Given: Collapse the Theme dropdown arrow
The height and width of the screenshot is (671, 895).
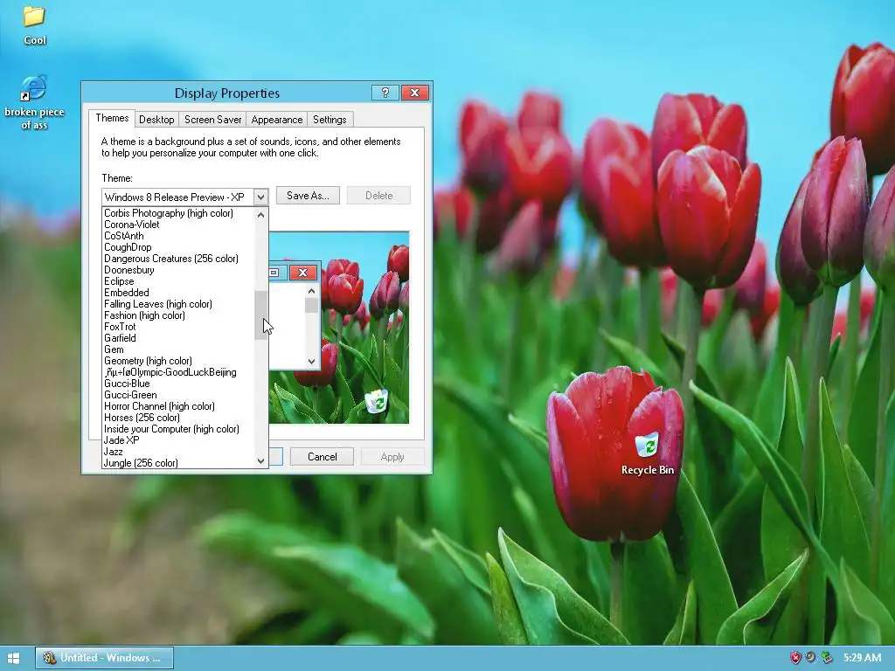Looking at the screenshot, I should point(260,197).
